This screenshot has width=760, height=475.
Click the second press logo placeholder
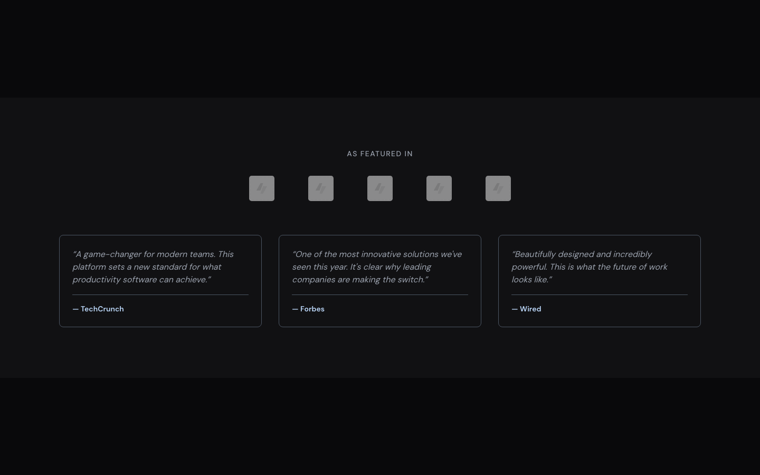coord(321,188)
